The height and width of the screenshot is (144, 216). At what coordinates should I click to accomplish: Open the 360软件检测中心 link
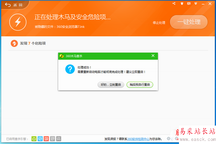138,139
